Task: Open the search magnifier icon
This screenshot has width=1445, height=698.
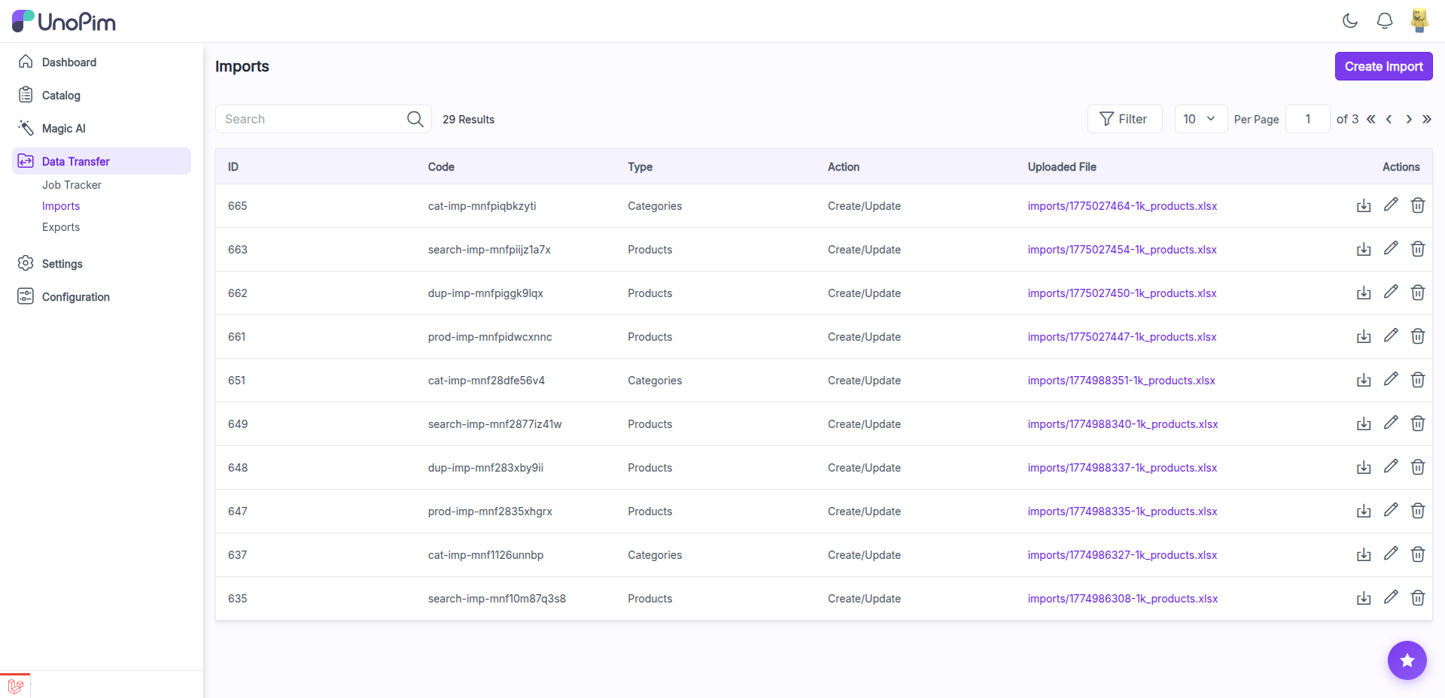Action: tap(415, 119)
